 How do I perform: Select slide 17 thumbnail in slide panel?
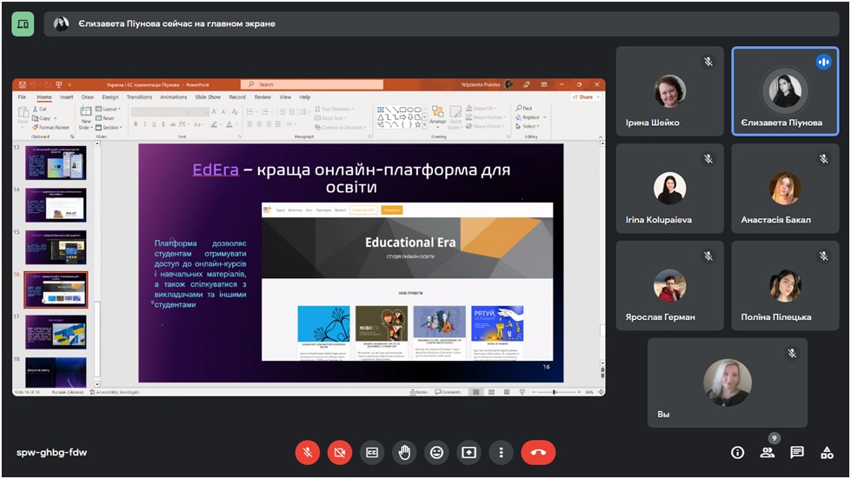[56, 330]
